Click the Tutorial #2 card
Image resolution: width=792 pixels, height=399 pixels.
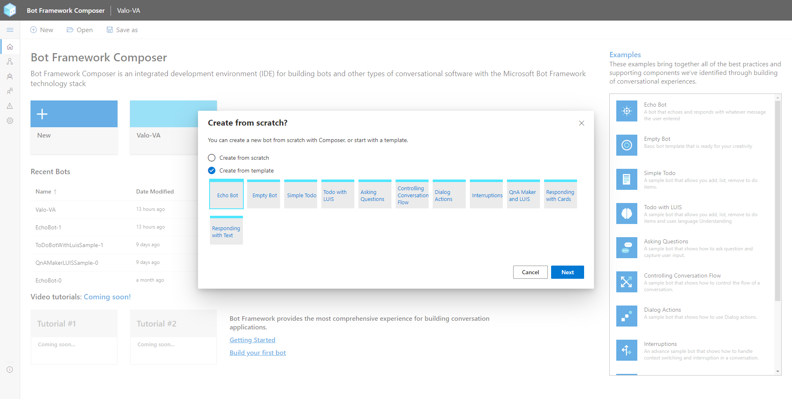coord(173,337)
